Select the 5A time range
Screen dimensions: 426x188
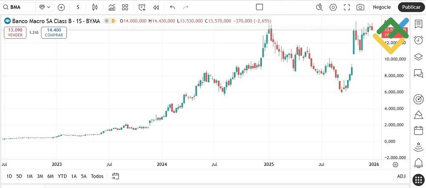[83, 177]
